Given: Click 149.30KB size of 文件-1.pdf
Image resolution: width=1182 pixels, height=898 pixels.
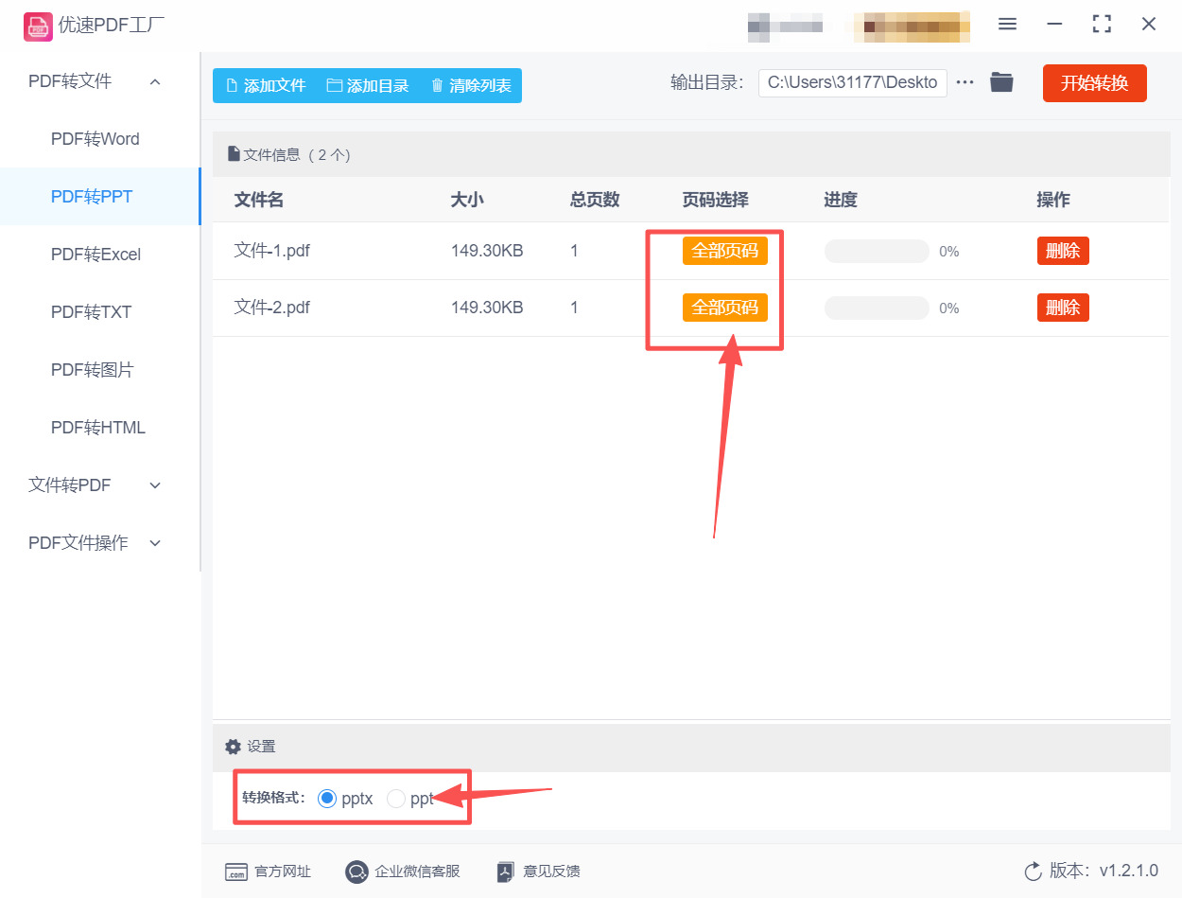Looking at the screenshot, I should (487, 251).
